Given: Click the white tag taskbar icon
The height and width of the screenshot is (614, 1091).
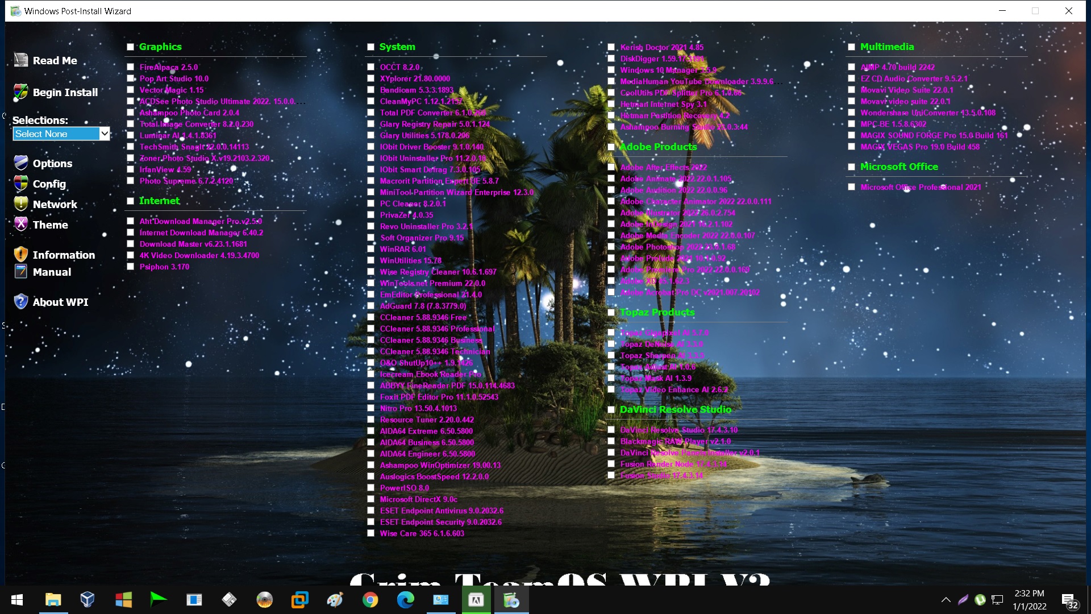Looking at the screenshot, I should [x=229, y=600].
